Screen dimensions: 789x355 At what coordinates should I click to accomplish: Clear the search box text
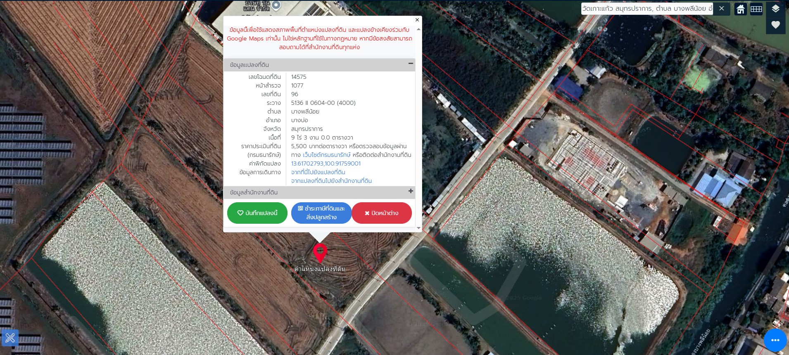point(721,9)
